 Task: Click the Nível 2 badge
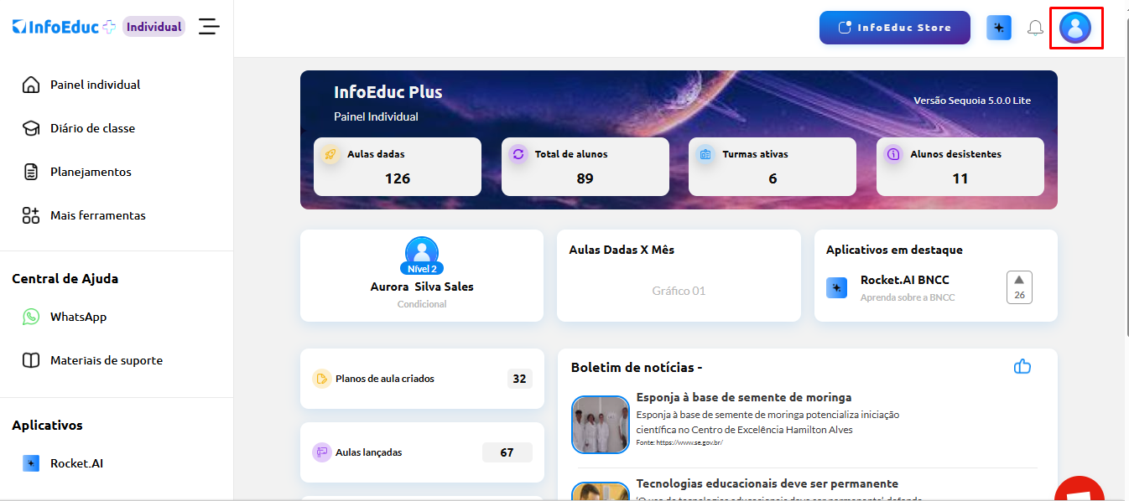[x=422, y=269]
